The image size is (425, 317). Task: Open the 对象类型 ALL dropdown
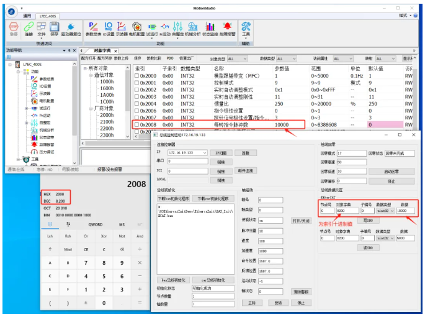pos(237,58)
